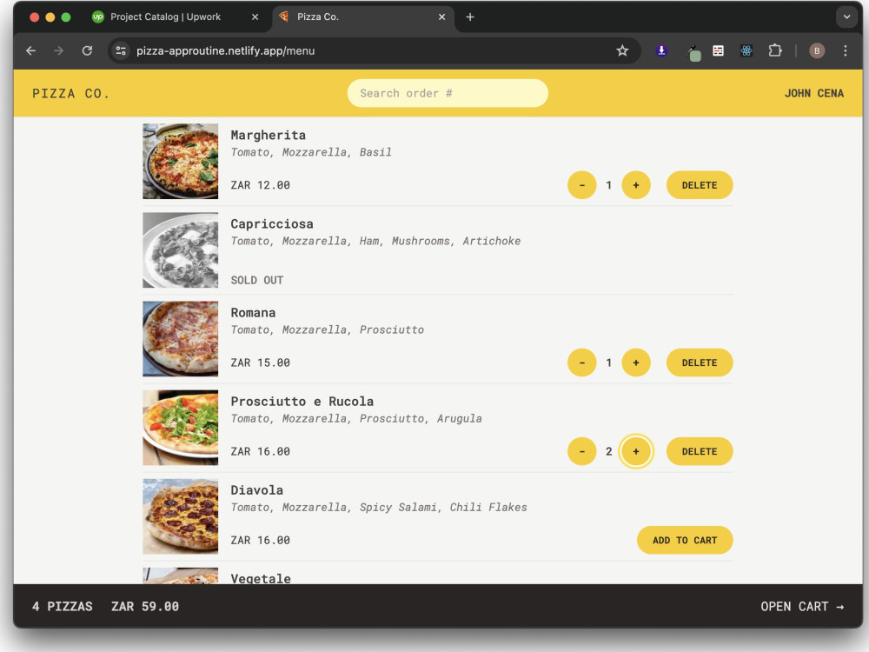Click the Capricciosa grayscale photo
The height and width of the screenshot is (652, 869).
point(180,250)
